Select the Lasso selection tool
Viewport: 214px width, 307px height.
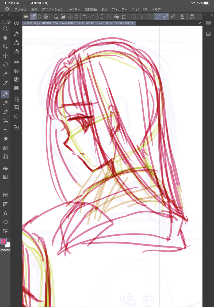pos(5,65)
